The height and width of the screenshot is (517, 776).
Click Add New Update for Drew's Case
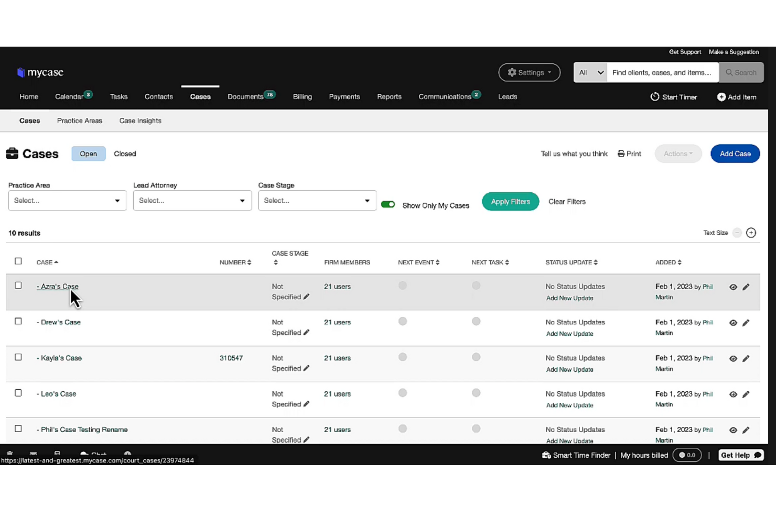[x=569, y=333]
